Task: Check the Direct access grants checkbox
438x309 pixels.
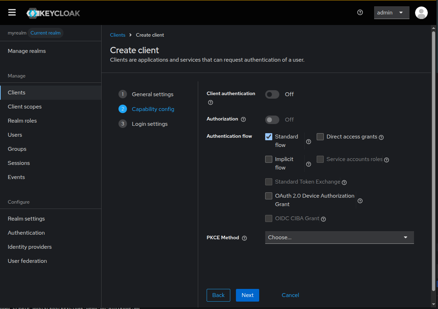Action: pos(320,137)
